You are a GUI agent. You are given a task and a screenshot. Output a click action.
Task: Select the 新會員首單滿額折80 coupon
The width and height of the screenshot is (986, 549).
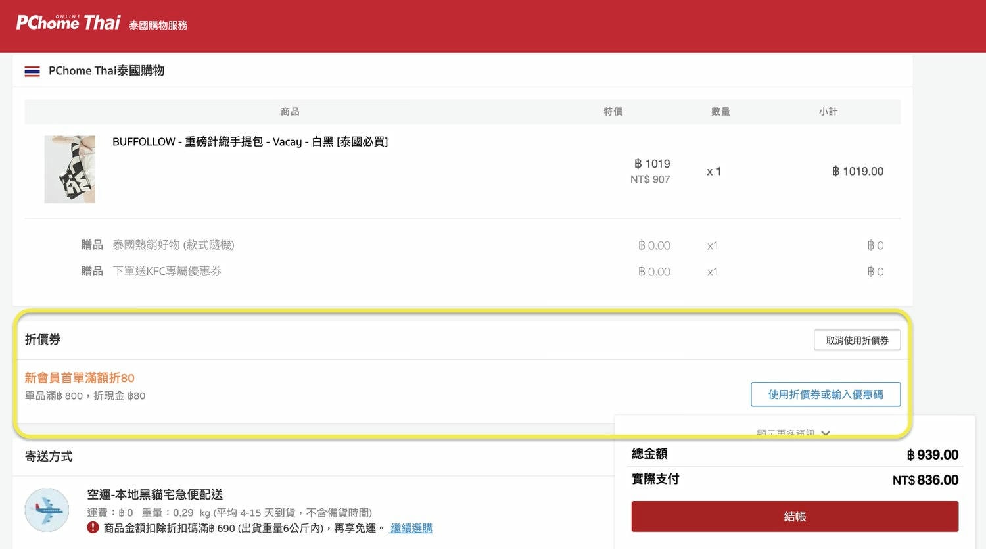point(80,377)
